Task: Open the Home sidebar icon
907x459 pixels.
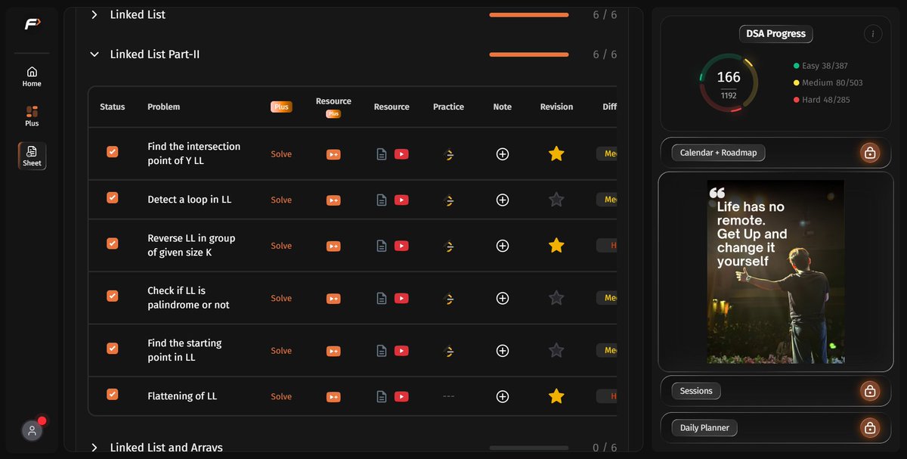Action: [x=32, y=76]
